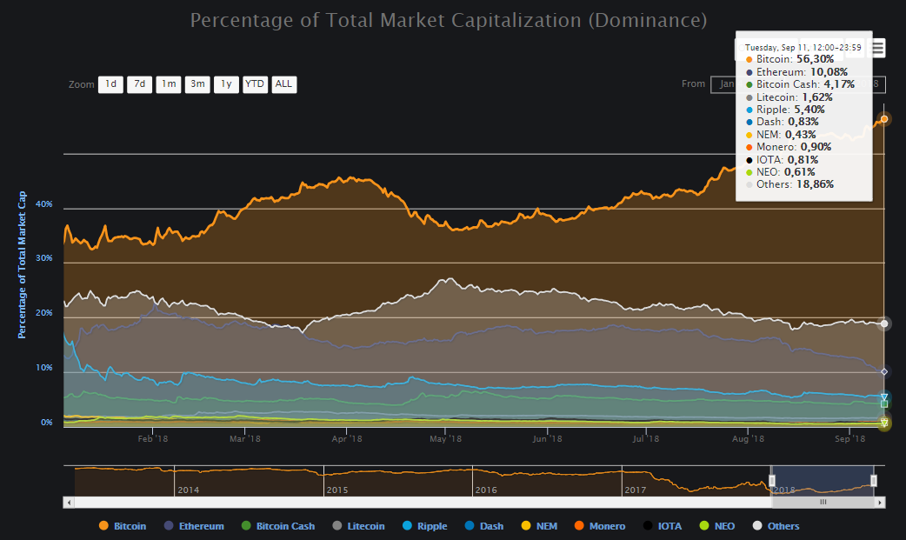This screenshot has height=540, width=906.
Task: Click the Bitcoin data point marker
Action: coord(884,118)
